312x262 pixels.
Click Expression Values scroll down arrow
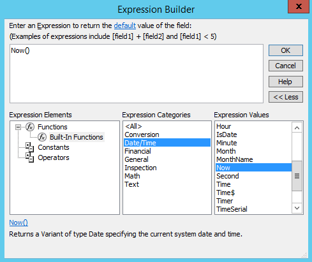297,208
